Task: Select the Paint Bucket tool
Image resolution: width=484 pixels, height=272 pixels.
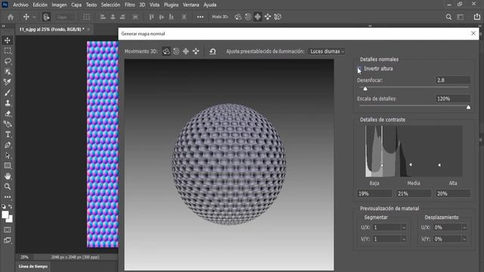Action: (8, 124)
